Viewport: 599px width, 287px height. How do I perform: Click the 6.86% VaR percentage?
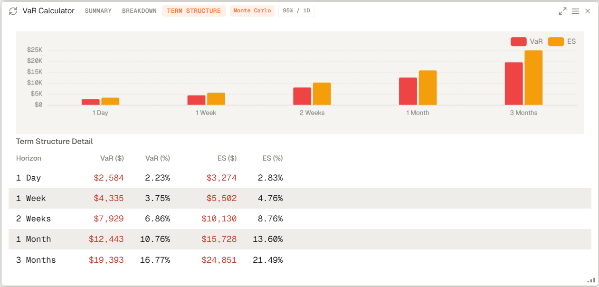click(x=157, y=219)
